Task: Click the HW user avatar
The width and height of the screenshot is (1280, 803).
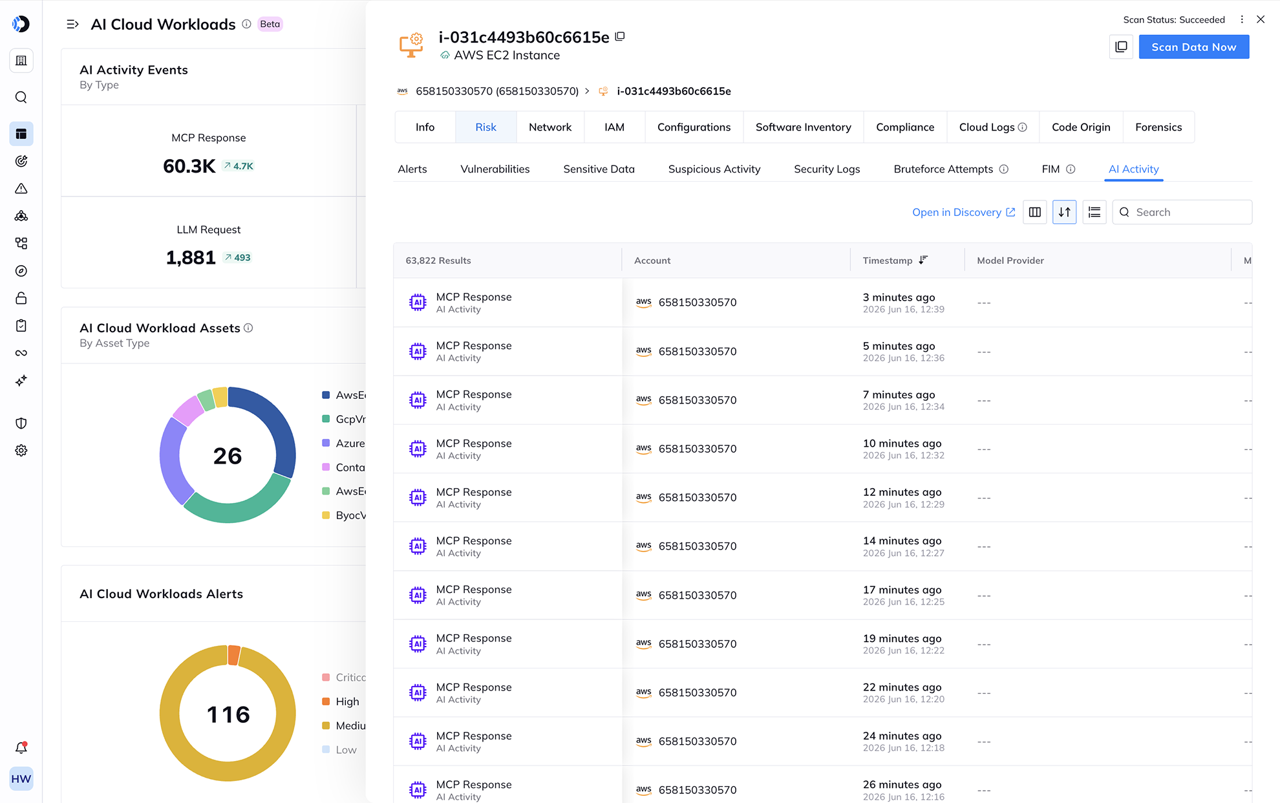Action: click(21, 779)
